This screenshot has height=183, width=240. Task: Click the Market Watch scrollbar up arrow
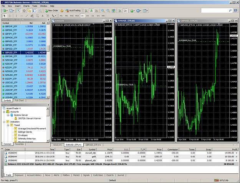[x=48, y=23]
